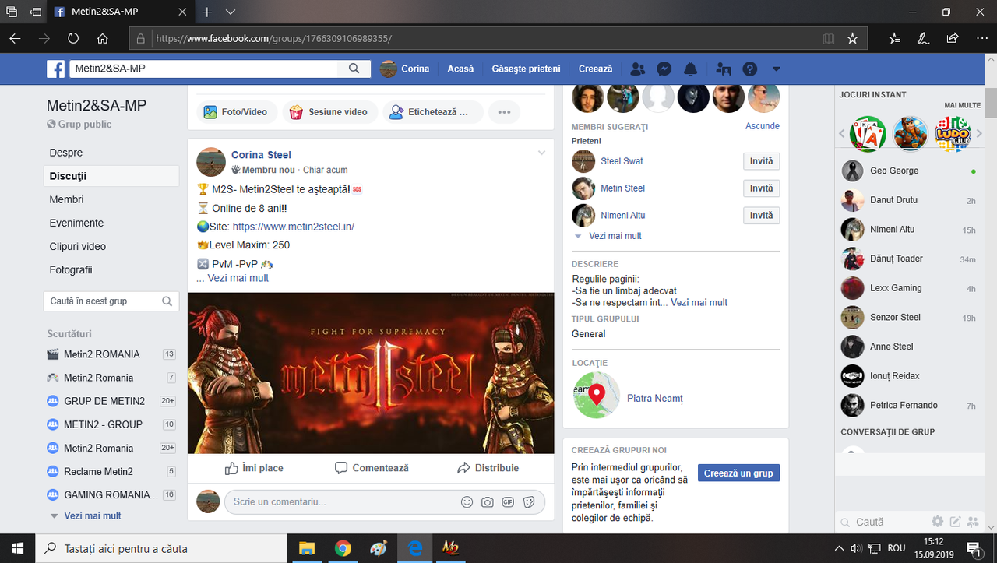Insert an emoji in the comment box
Screen dimensions: 997x563
pyautogui.click(x=467, y=502)
